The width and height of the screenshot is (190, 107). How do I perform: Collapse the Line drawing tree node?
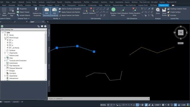pos(2,32)
